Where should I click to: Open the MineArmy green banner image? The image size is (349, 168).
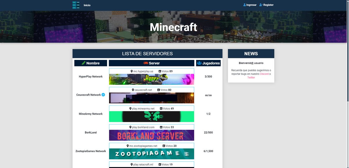[x=152, y=116]
